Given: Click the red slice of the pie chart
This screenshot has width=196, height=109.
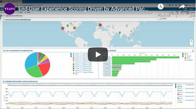Looking at the screenshot, I should (x=44, y=68).
